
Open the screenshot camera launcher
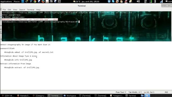pos(51,1)
